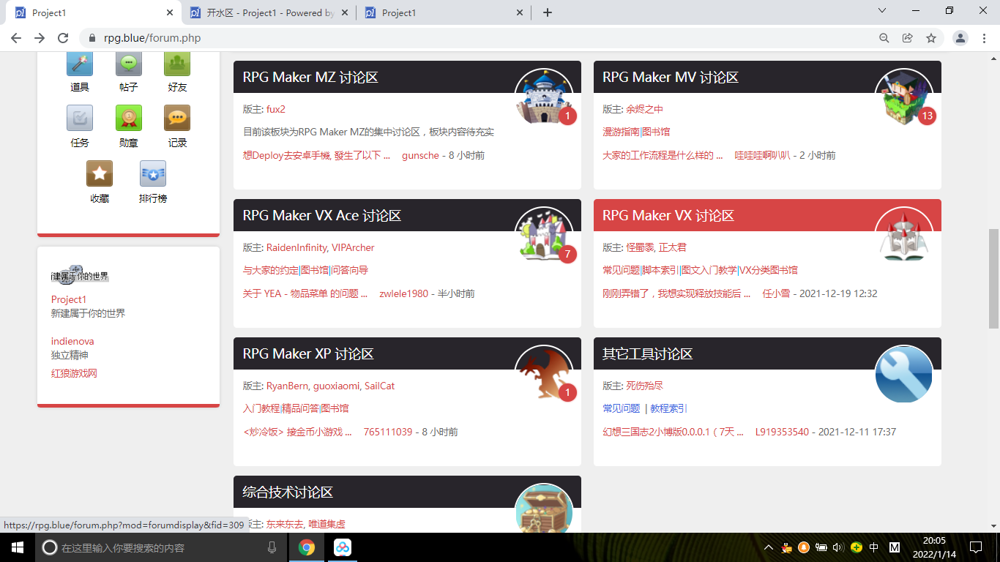Open the 任务 (tasks) icon
This screenshot has height=562, width=1000.
pos(80,118)
